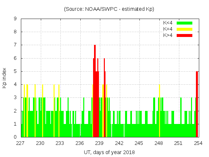Screen dimensions: 209x157
Task: Select the x-axis tick label 239
Action: (99, 143)
